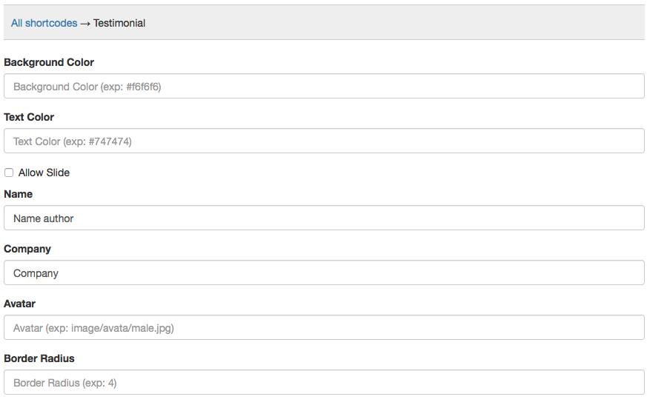The height and width of the screenshot is (408, 650).
Task: Select the Name author input field
Action: (324, 218)
